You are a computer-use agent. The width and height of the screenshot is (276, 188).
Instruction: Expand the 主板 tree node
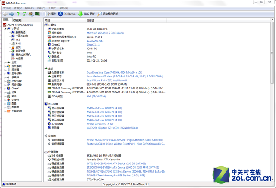pyautogui.click(x=5, y=62)
